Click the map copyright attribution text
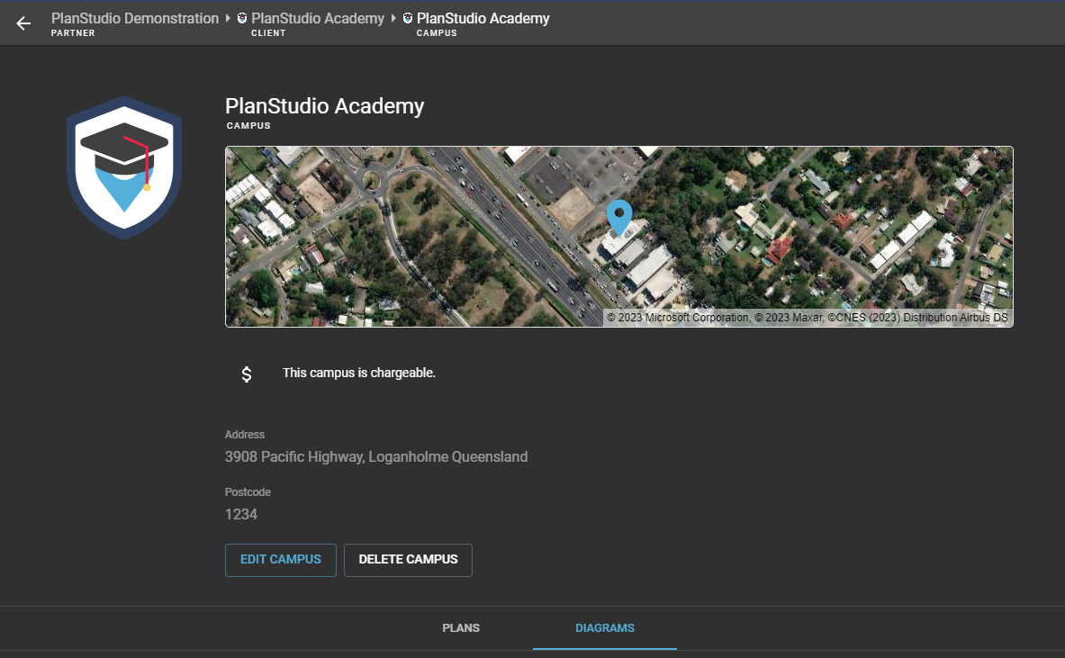The width and height of the screenshot is (1065, 658). tap(807, 318)
